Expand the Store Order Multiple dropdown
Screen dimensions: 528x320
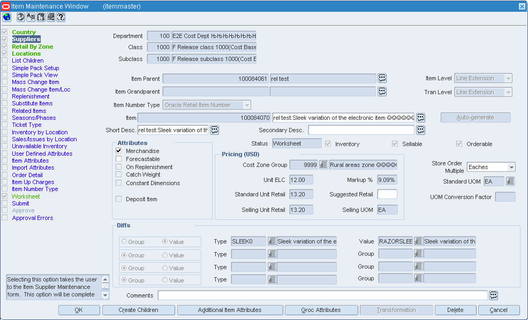tap(511, 167)
